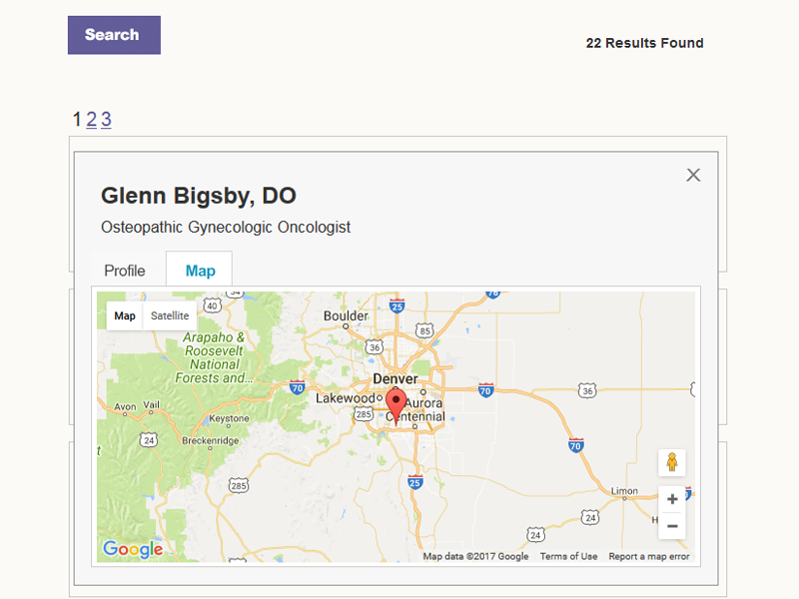This screenshot has height=599, width=799.
Task: Click the Breckenridge label on the map
Action: (208, 440)
